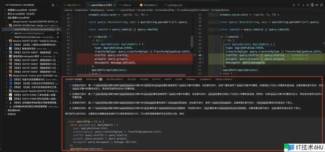Image resolution: width=325 pixels, height=152 pixels.
Task: Open the AZURE panel tab
Action: click(x=178, y=79)
